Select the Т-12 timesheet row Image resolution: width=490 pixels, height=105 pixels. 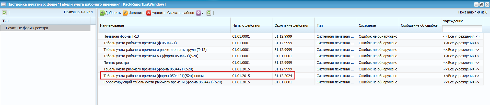pos(290,50)
